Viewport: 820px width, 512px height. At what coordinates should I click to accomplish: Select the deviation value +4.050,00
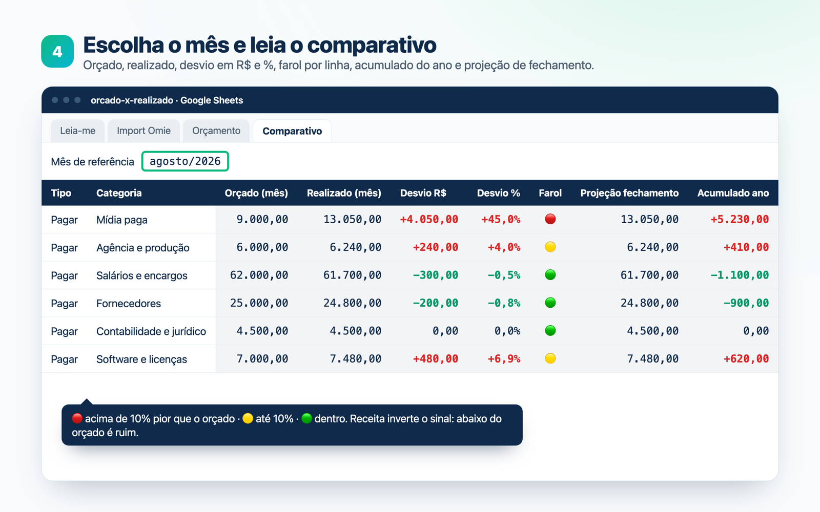tap(429, 220)
